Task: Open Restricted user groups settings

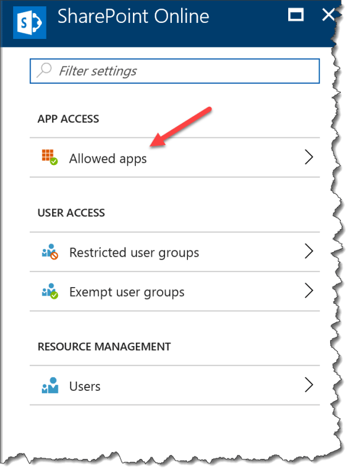Action: click(x=175, y=252)
